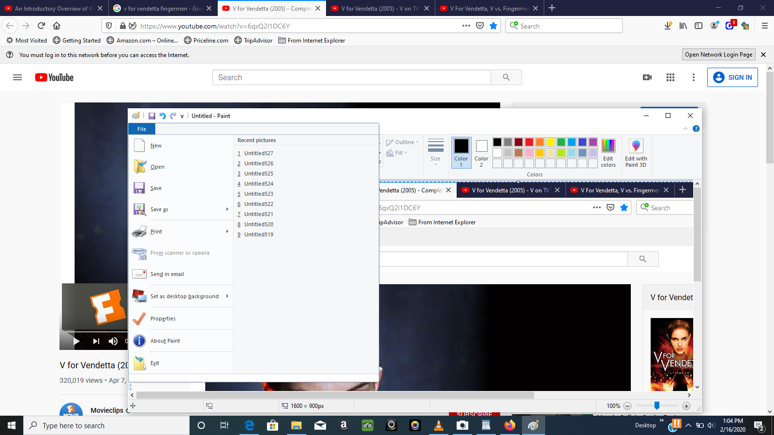Open the Customize Quick Access Toolbar dropdown in Paint

coord(182,116)
